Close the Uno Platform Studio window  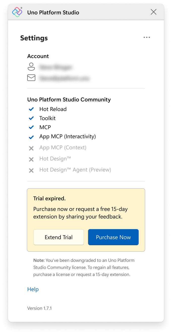click(x=153, y=12)
